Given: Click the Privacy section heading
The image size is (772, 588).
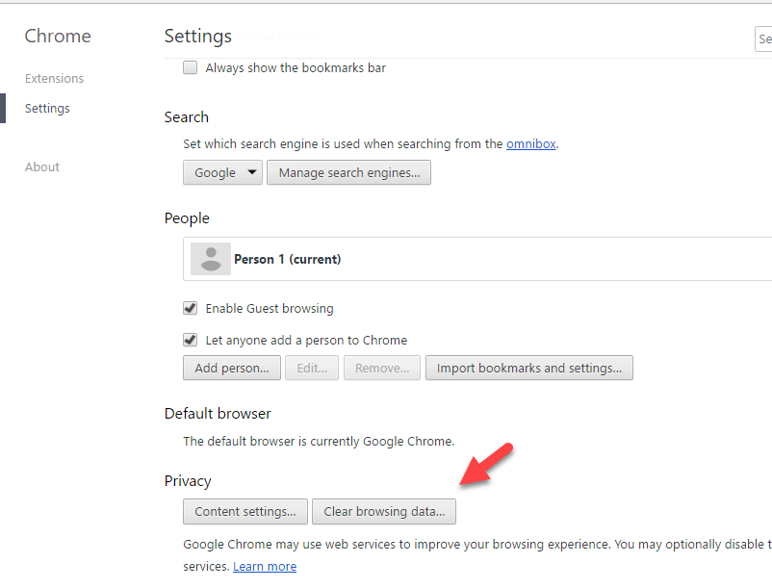Looking at the screenshot, I should point(188,481).
